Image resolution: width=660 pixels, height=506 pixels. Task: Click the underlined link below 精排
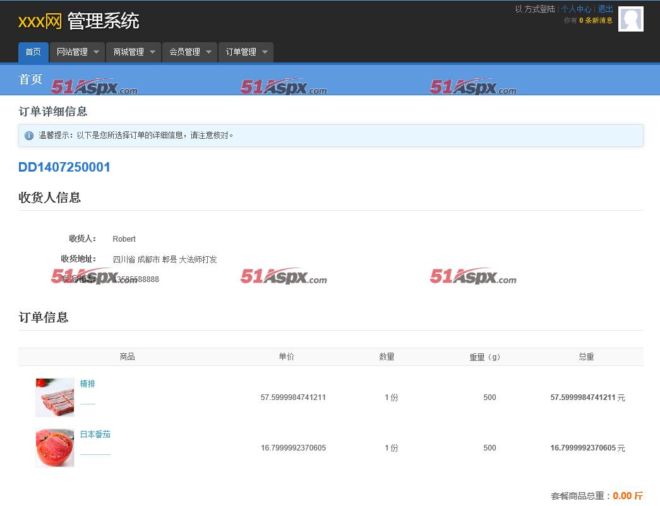click(x=87, y=403)
